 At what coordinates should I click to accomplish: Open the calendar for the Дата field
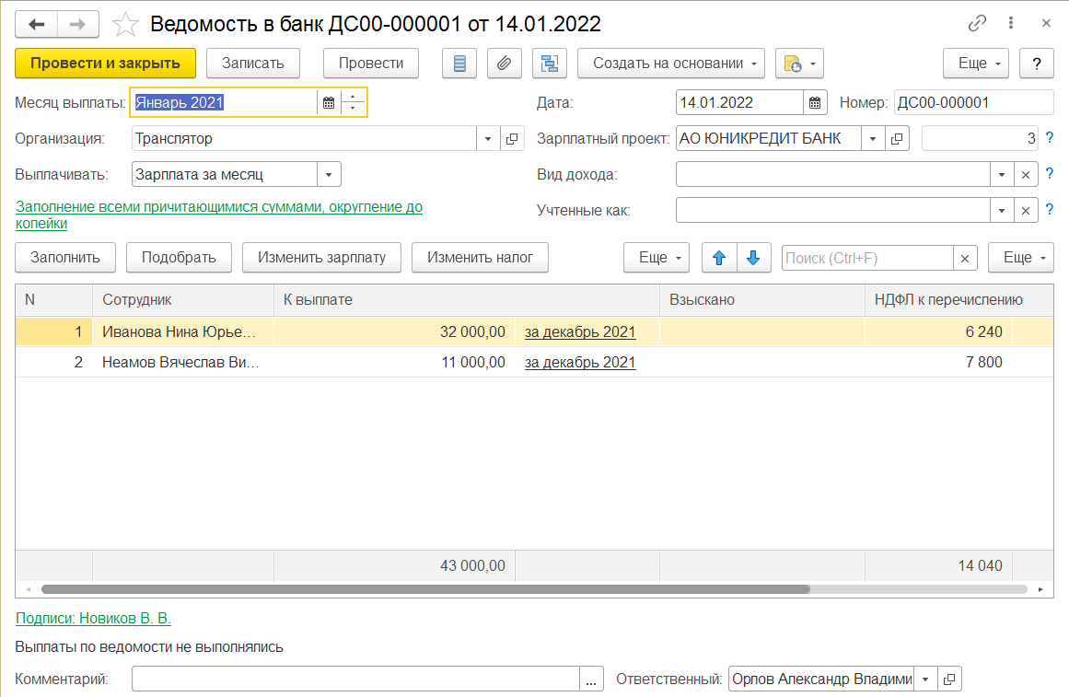(815, 103)
